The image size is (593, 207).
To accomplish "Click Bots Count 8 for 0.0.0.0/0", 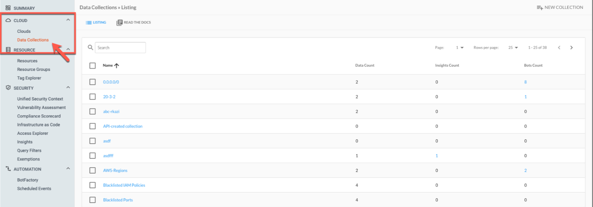I will click(x=525, y=82).
